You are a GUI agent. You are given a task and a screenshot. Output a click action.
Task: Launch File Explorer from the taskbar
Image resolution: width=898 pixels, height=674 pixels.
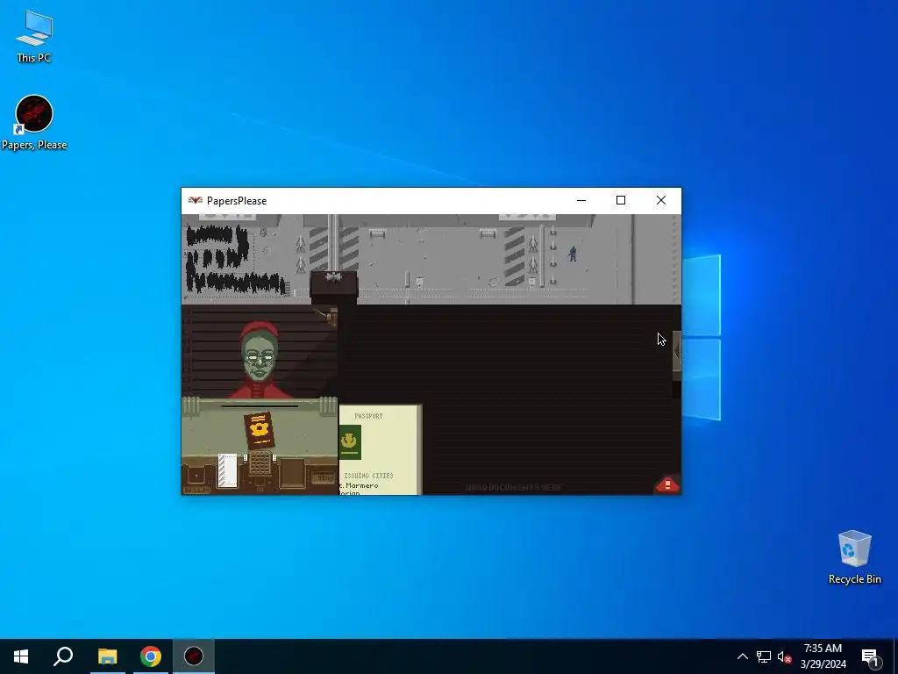[x=107, y=656]
